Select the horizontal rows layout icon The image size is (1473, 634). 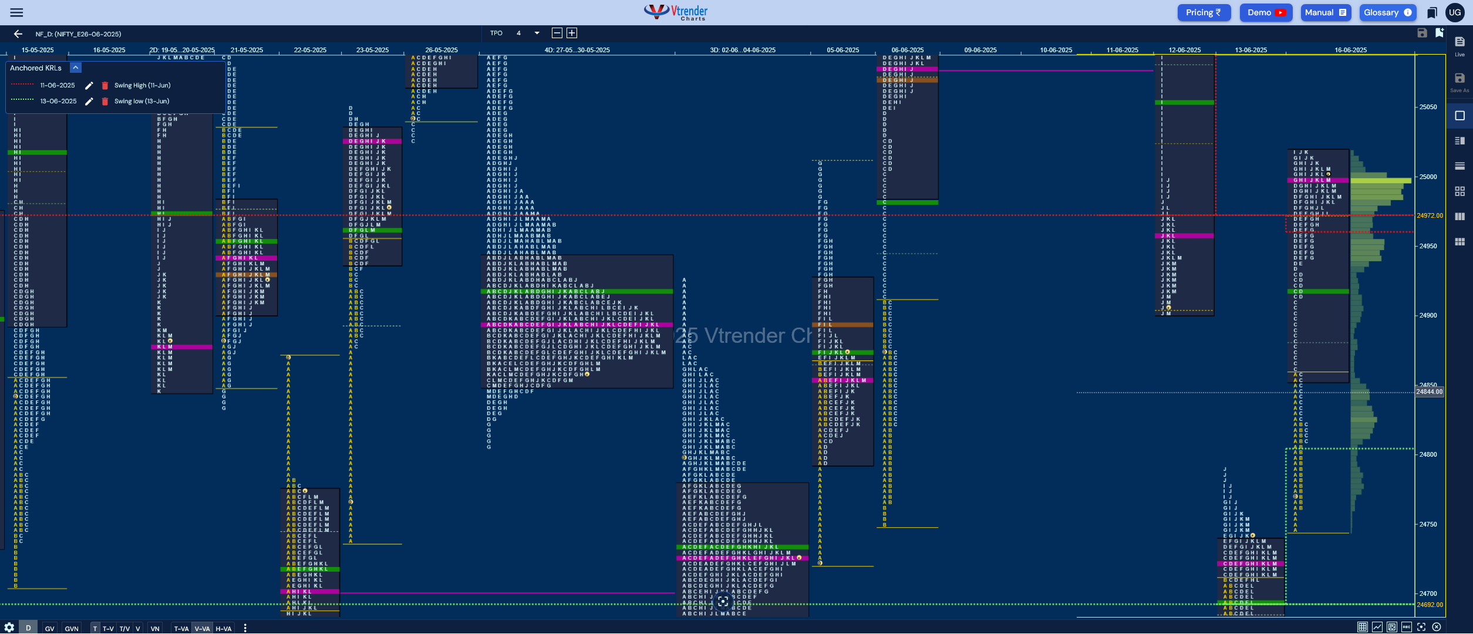tap(1459, 166)
